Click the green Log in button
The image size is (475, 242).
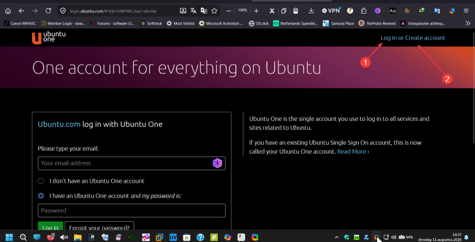click(x=50, y=225)
